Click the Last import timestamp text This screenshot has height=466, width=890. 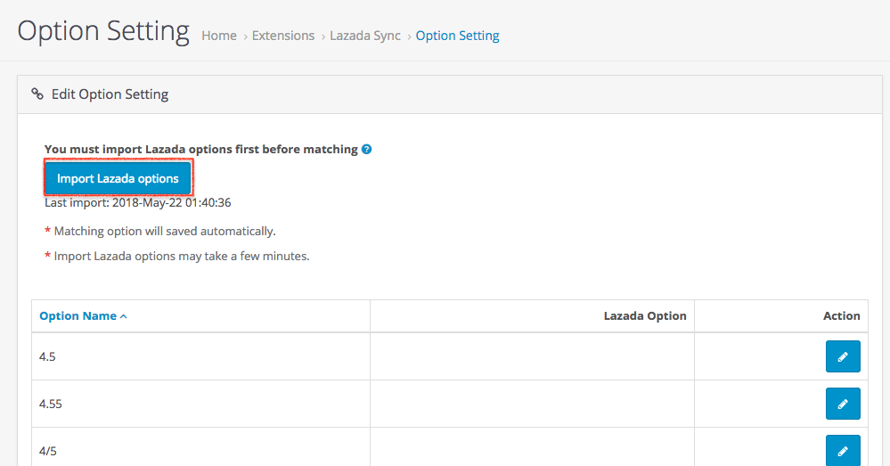point(138,202)
